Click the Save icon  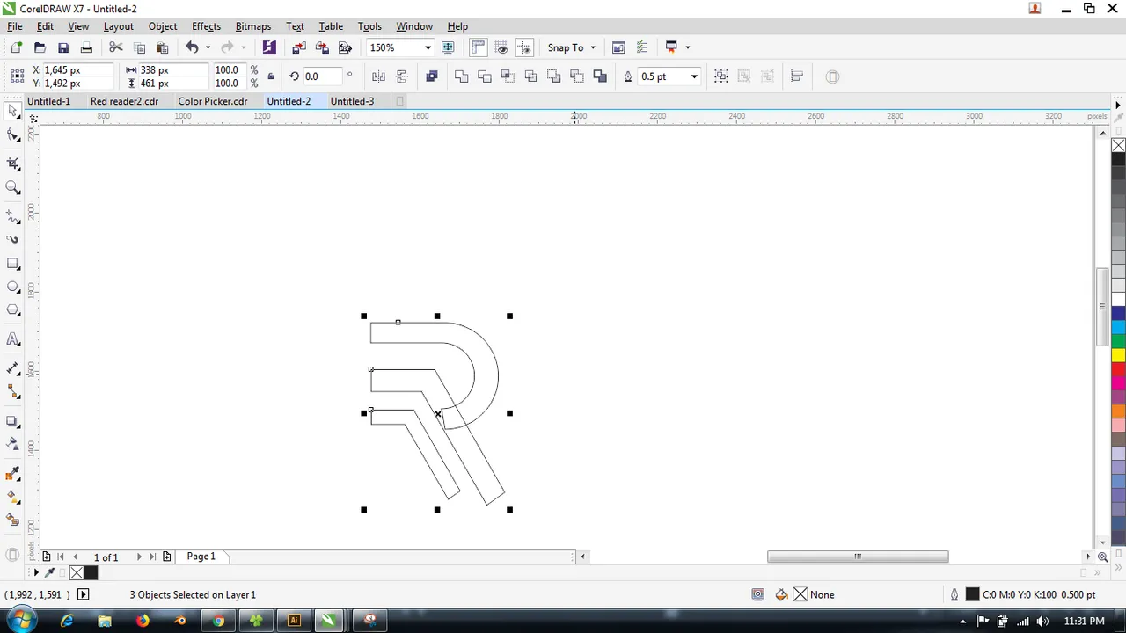[62, 47]
